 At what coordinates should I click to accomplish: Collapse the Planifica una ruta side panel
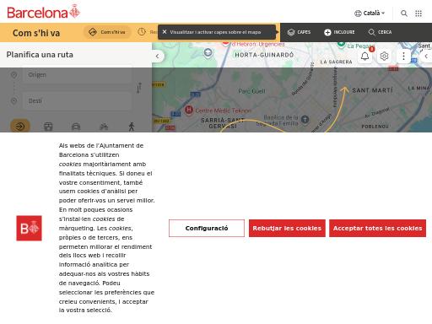(158, 56)
